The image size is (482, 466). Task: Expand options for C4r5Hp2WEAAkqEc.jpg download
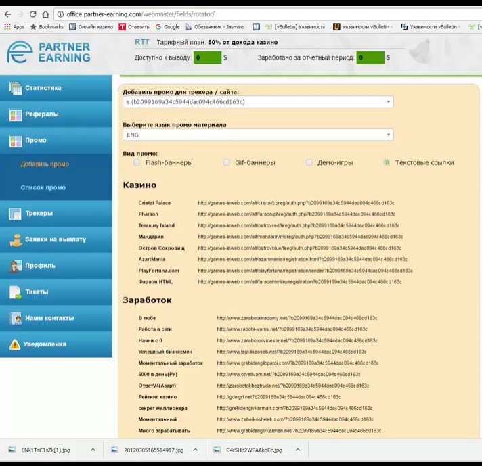pos(298,450)
